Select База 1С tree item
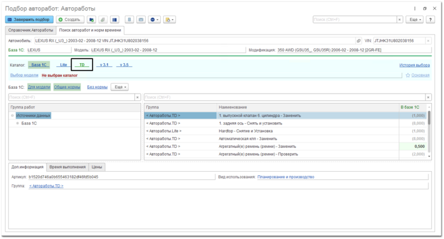Viewport: 444px width, 239px height. (29, 123)
